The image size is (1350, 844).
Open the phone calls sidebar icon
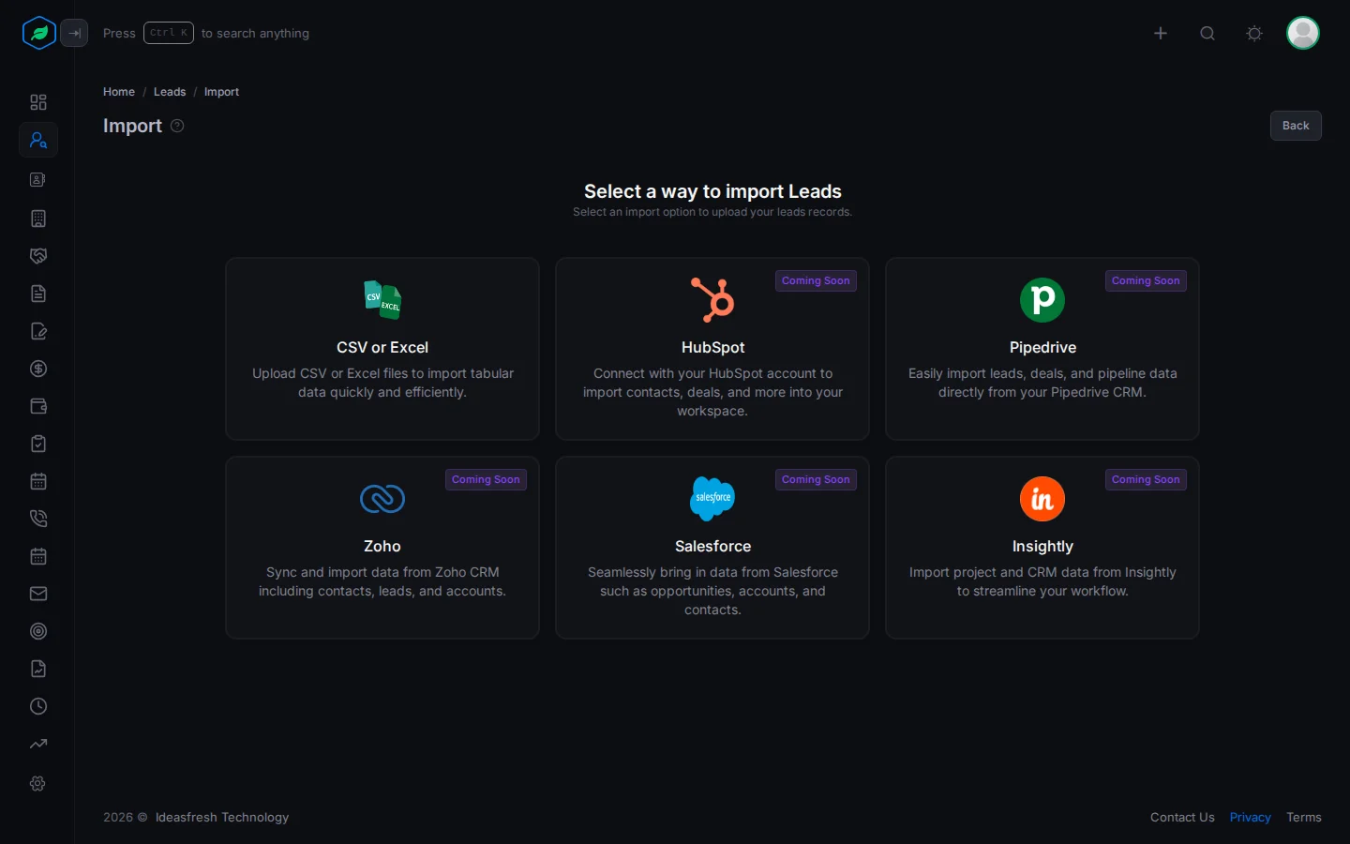tap(38, 519)
